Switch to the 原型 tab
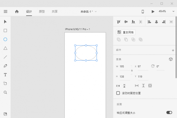This screenshot has width=177, height=118. 42,11
